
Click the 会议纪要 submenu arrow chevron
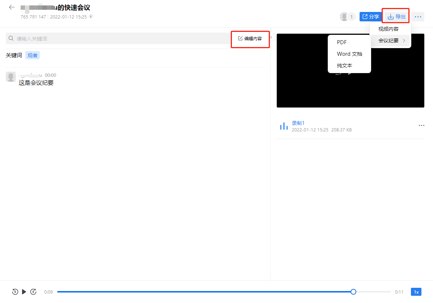click(404, 41)
